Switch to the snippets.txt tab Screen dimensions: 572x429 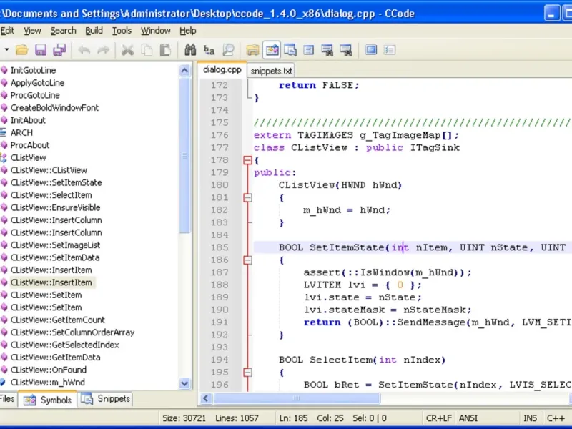[x=272, y=71]
